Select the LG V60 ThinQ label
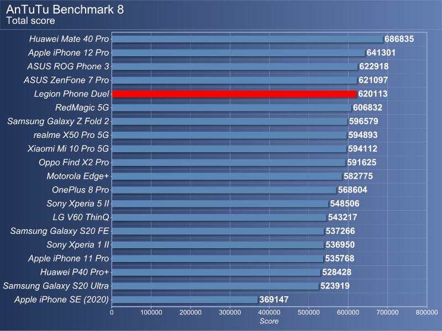 pos(81,217)
